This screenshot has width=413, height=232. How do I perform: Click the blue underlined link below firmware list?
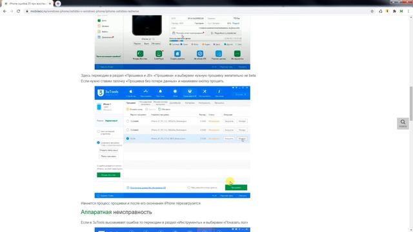point(148,188)
